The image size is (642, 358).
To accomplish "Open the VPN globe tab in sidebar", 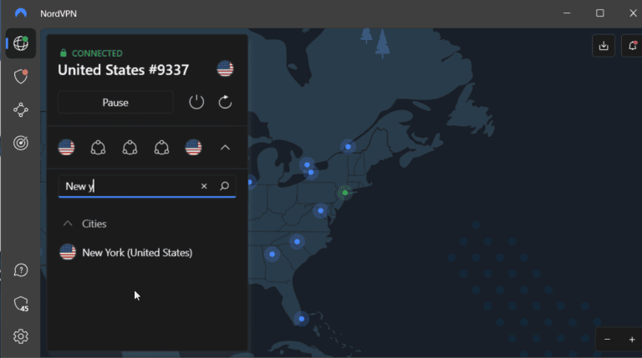I will coord(20,43).
